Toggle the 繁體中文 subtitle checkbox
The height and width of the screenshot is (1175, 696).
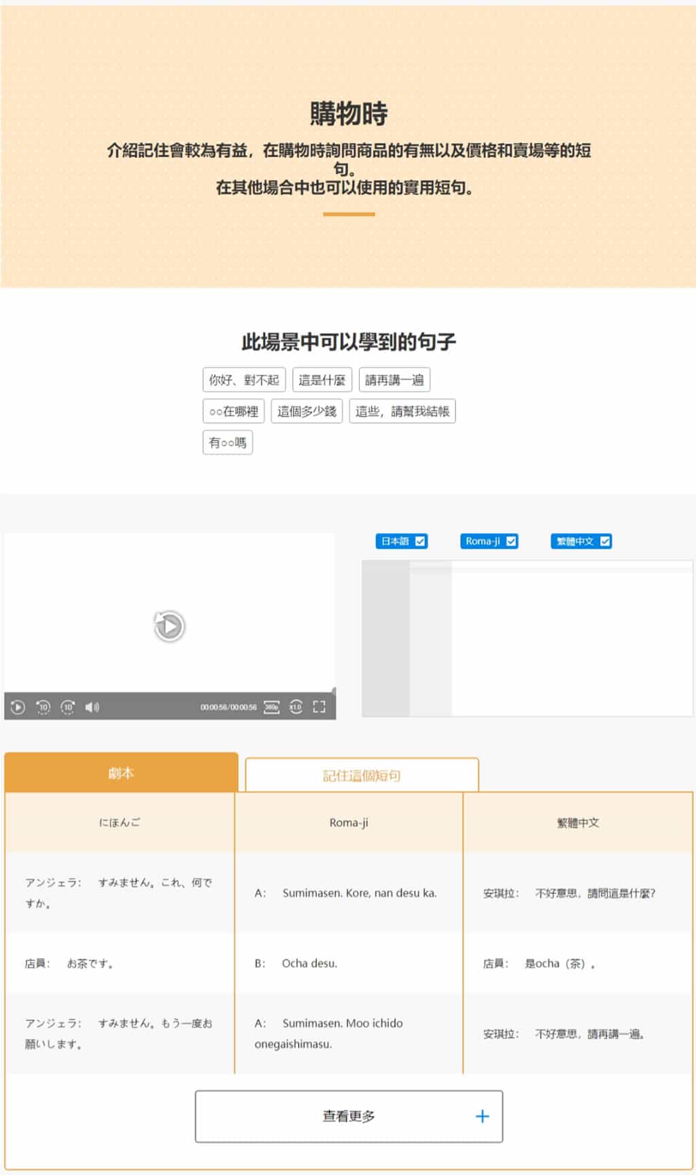pos(605,541)
